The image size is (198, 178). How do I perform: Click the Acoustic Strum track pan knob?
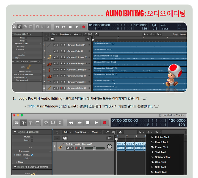109,147
